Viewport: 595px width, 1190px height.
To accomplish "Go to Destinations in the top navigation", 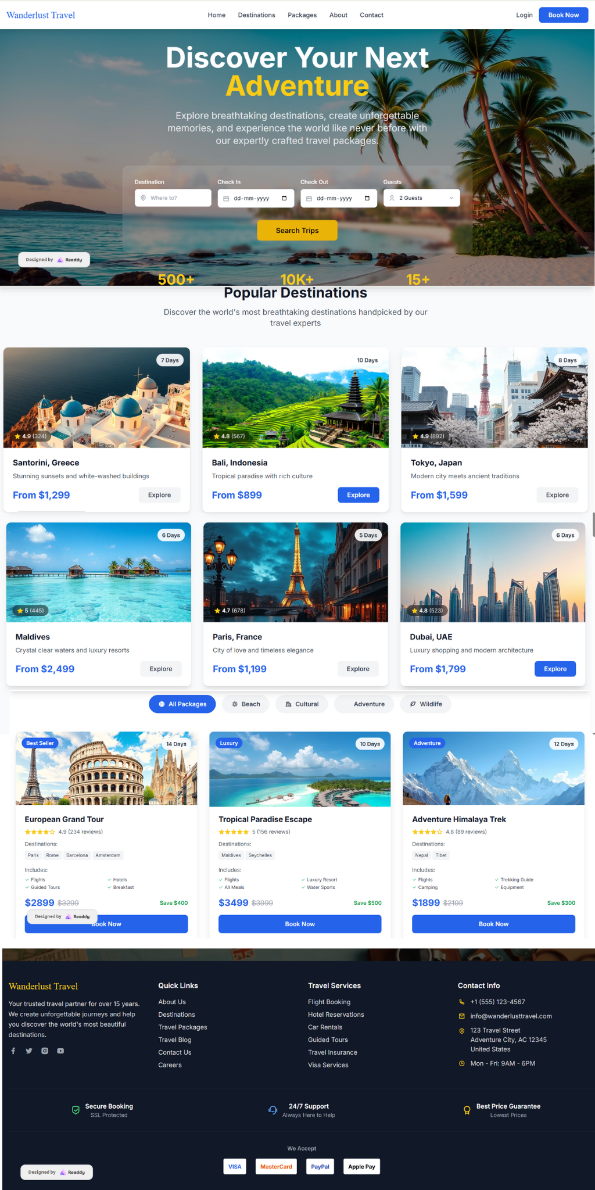I will point(256,15).
